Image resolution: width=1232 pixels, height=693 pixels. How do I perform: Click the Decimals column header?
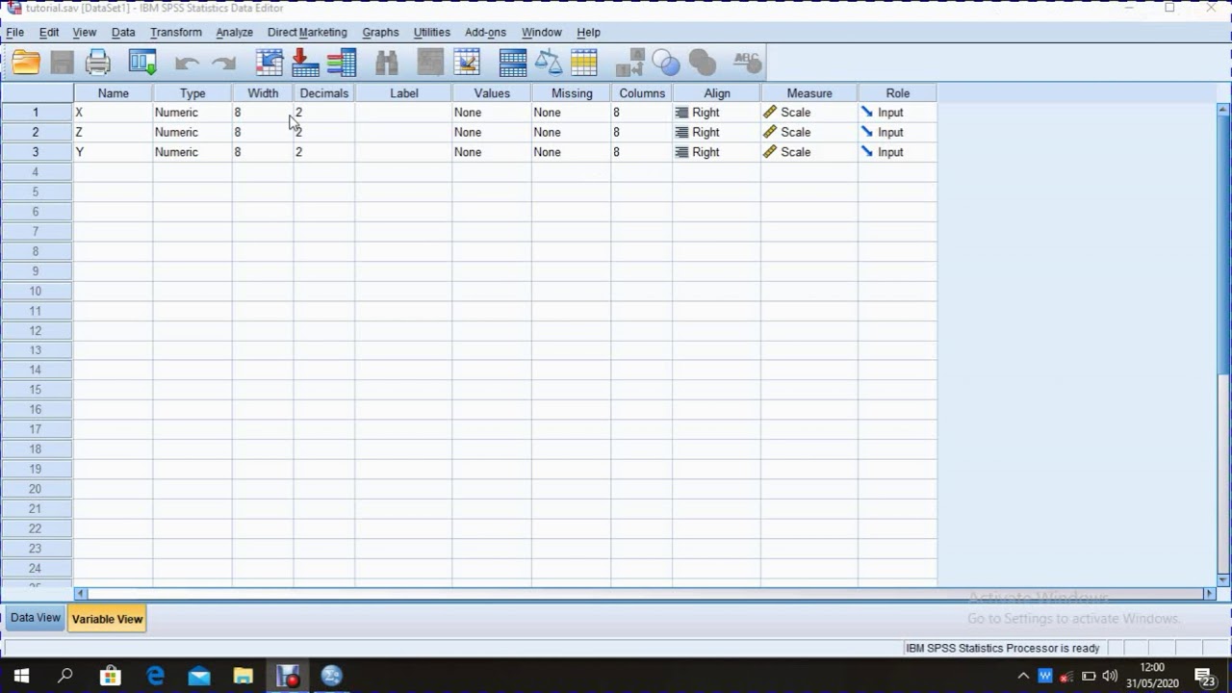click(323, 93)
